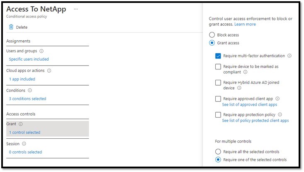This screenshot has height=172, width=304.
Task: Click info icon for Require approved client app
Action: tap(277, 99)
